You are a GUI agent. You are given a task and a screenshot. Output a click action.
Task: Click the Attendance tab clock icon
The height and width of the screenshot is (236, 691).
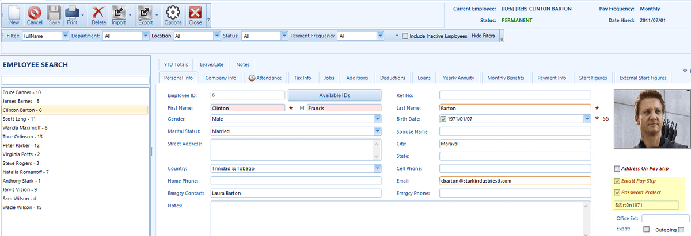point(252,78)
